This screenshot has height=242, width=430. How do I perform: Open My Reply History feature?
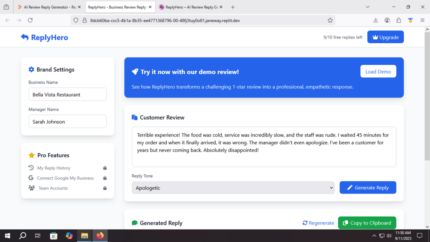68,167
